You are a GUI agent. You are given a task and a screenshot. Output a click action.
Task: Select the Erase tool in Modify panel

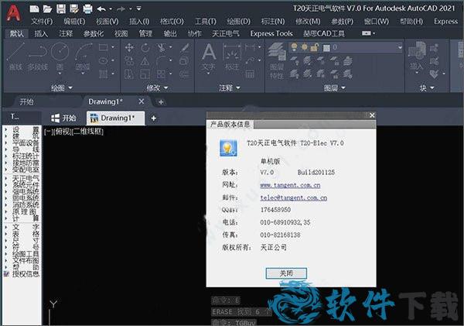[185, 47]
